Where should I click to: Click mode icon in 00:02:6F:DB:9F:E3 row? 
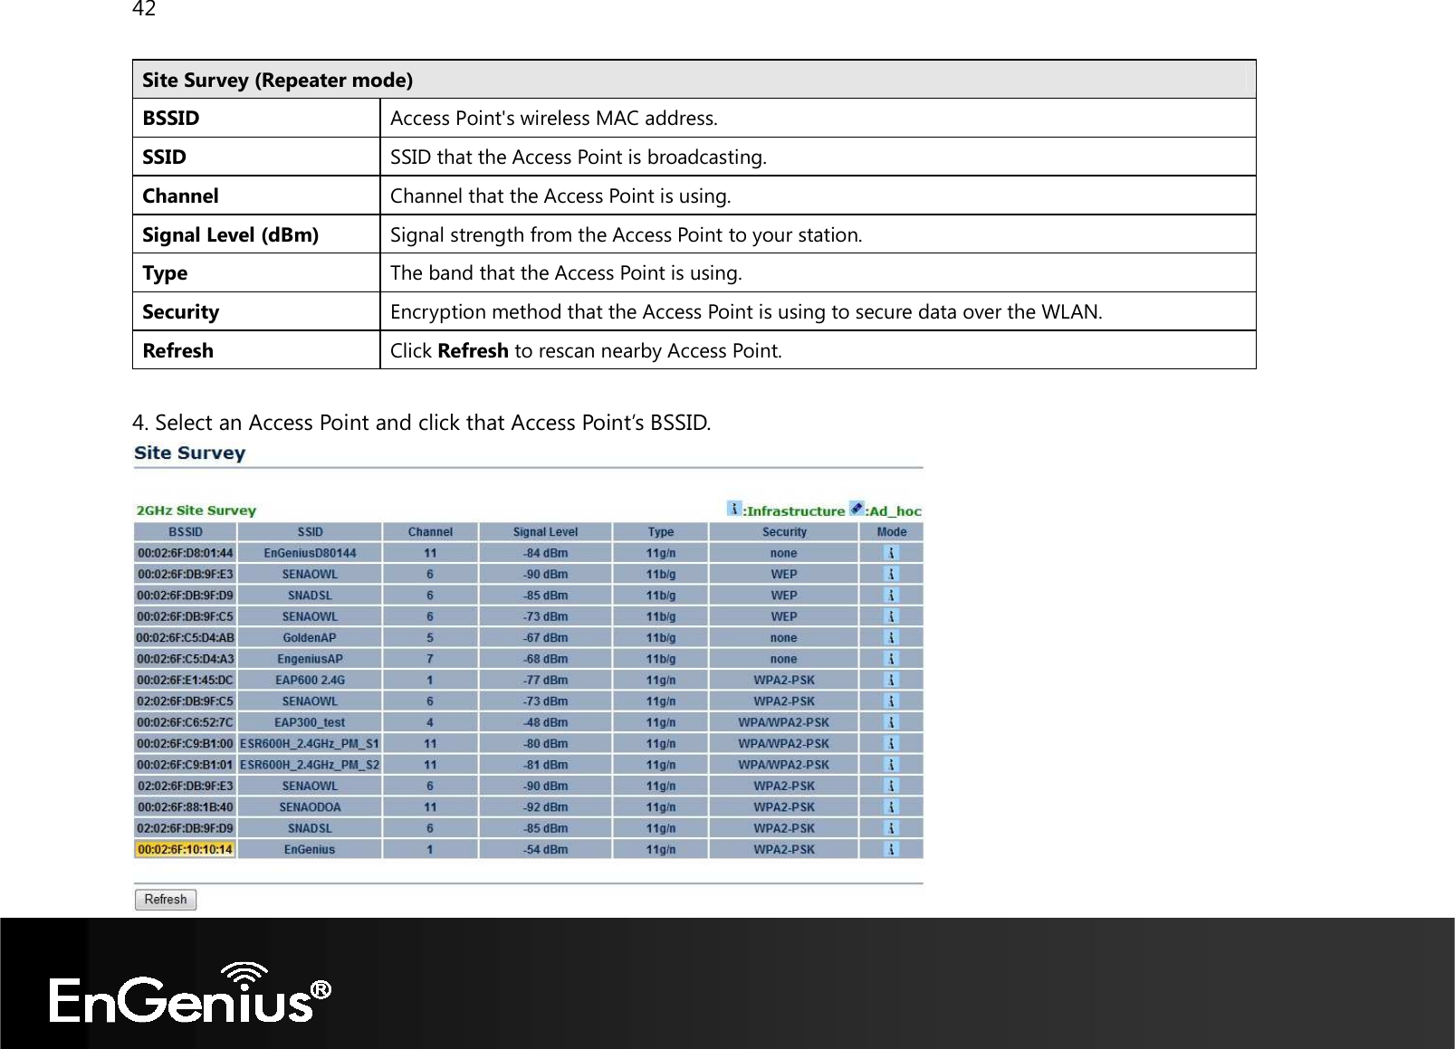point(892,574)
